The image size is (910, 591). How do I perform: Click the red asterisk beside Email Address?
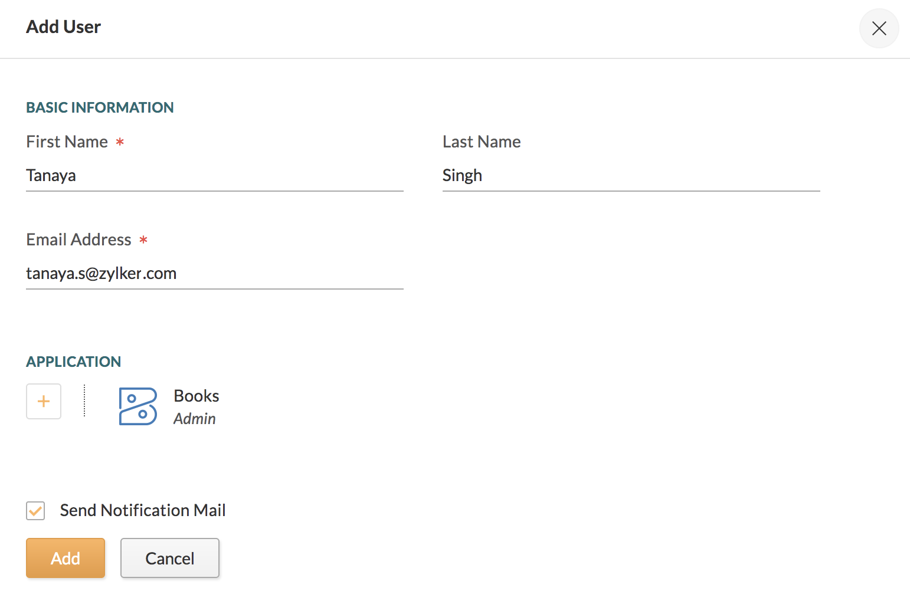[x=143, y=240]
